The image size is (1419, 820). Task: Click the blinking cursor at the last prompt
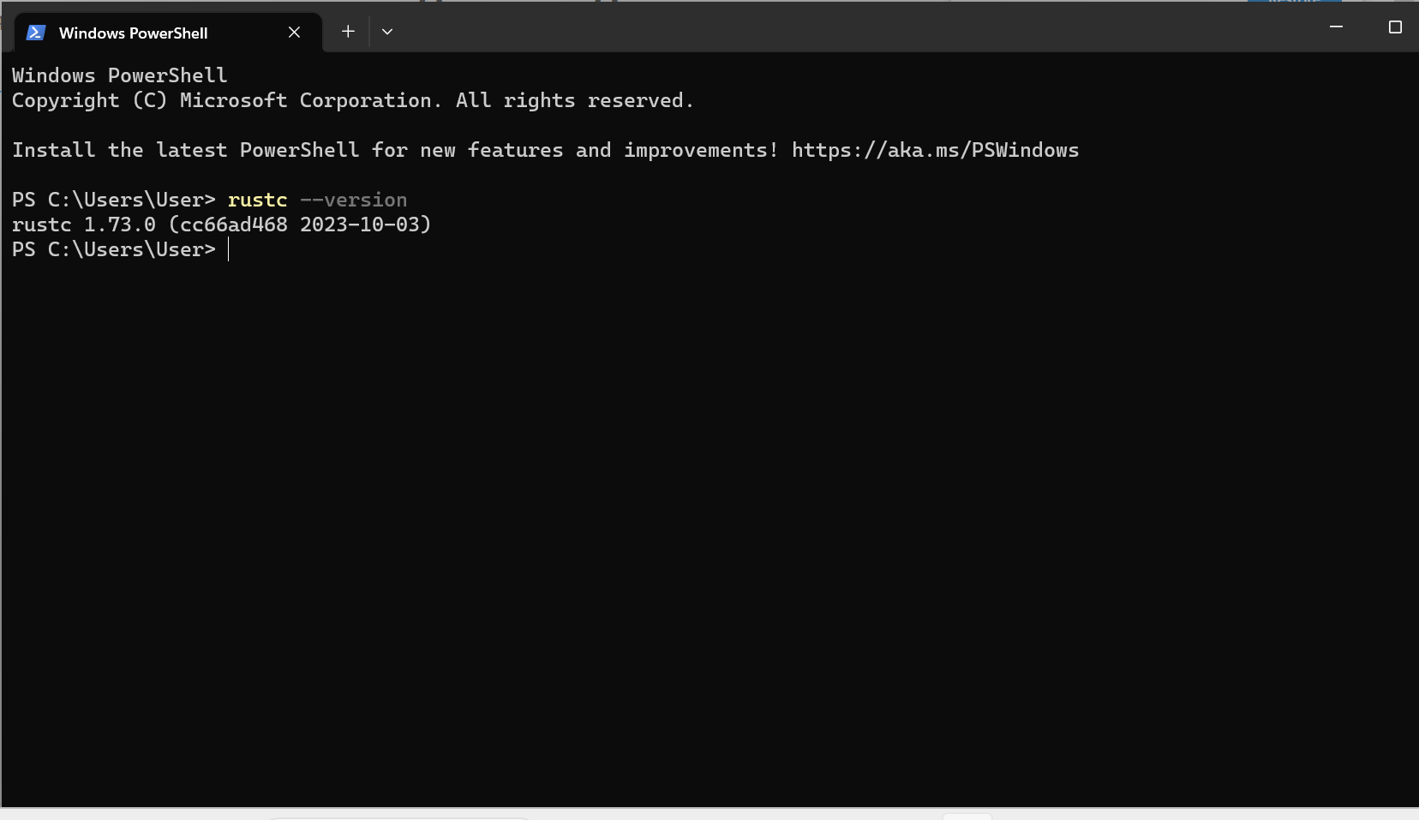pos(229,250)
